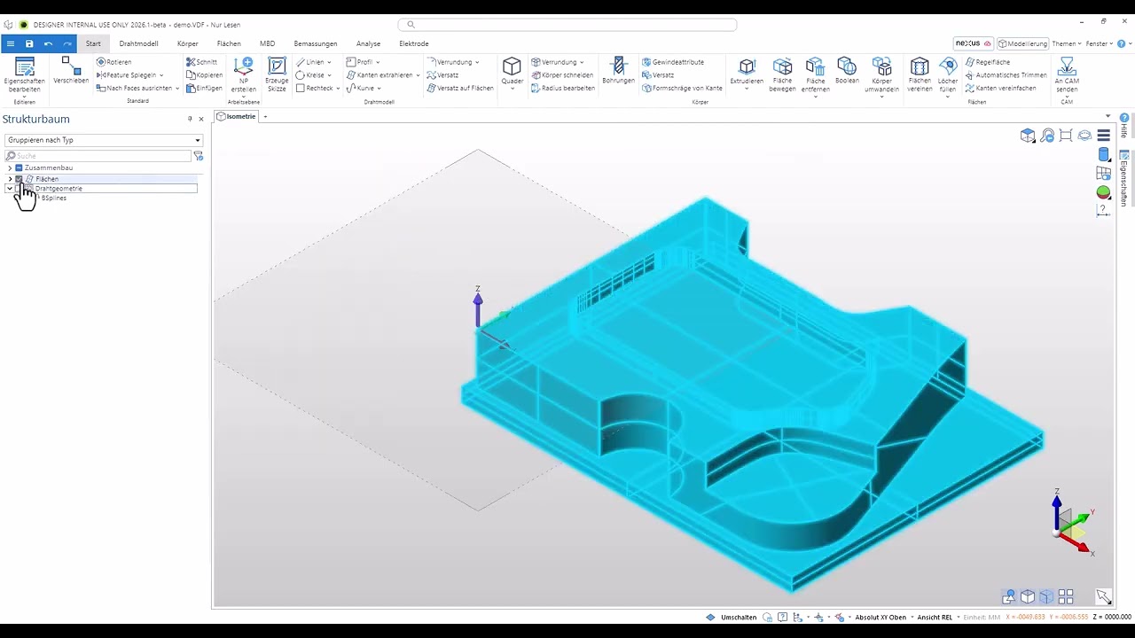Pin the Strukturbaum panel
1135x638 pixels.
(x=190, y=119)
